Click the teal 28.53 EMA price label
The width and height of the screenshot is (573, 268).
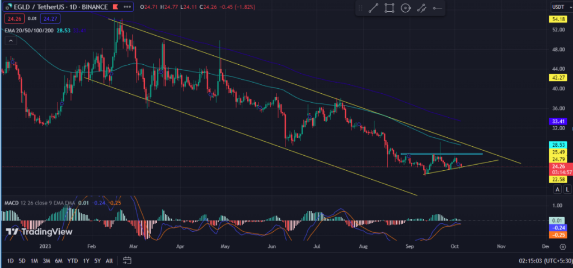[557, 145]
